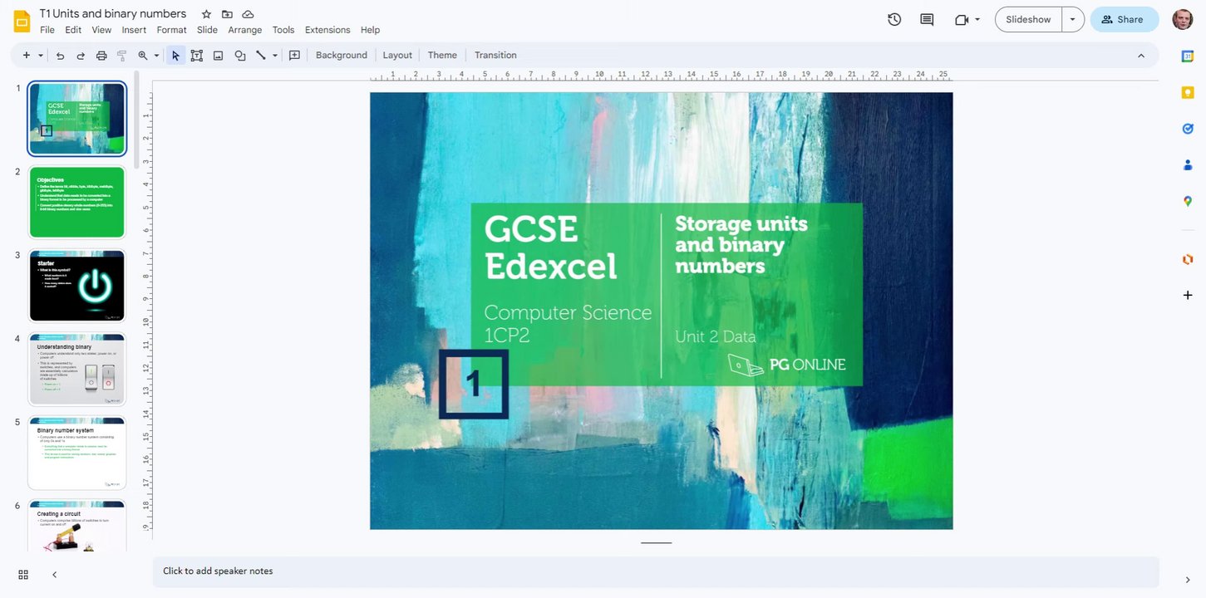This screenshot has width=1206, height=598.
Task: Open the File menu
Action: [47, 30]
